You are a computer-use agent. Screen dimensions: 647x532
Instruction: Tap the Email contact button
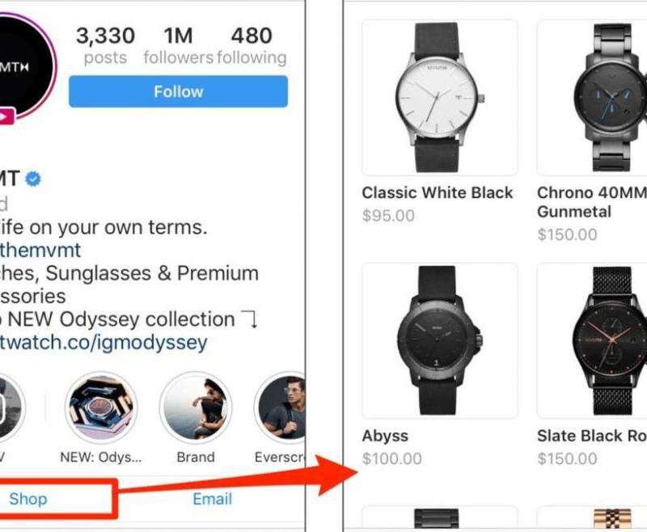pyautogui.click(x=213, y=499)
